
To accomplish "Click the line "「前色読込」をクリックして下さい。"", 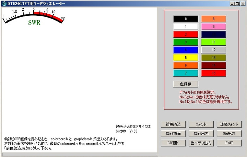I will pos(28,148).
